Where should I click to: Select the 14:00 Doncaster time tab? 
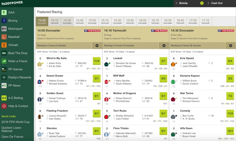42,21
